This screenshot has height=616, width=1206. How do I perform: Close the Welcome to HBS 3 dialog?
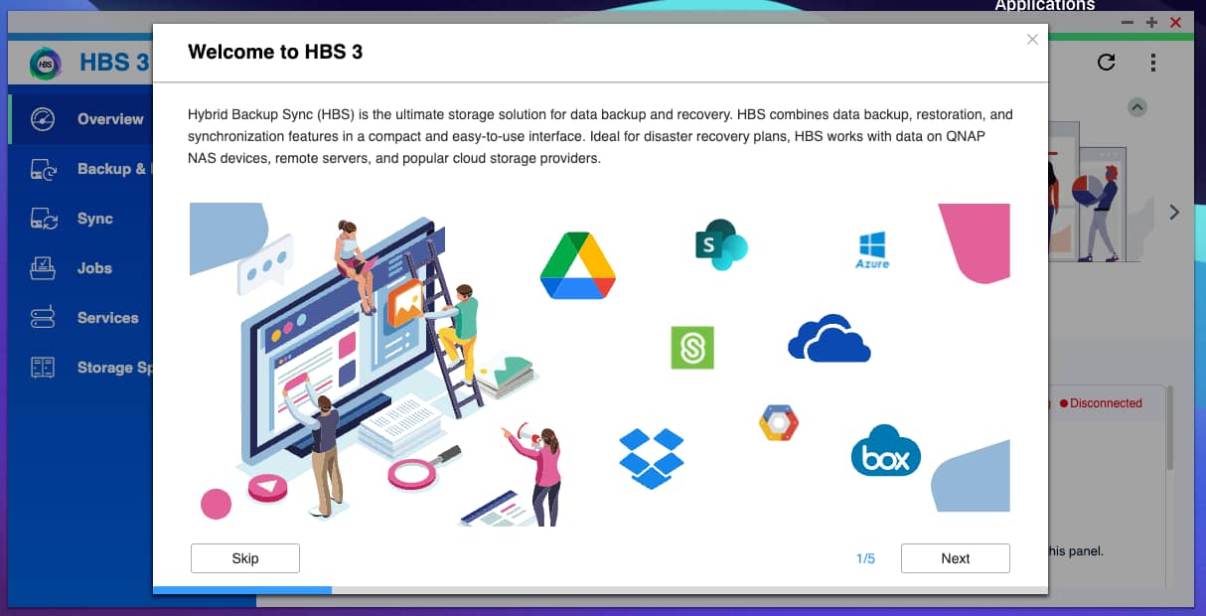click(1032, 40)
